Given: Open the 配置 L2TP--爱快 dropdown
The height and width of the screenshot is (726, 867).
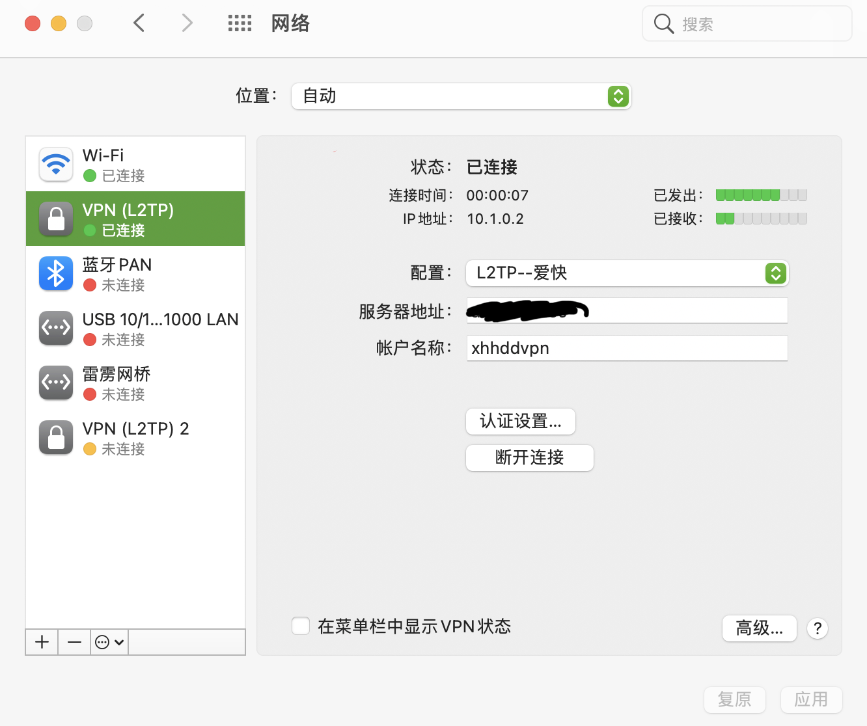Looking at the screenshot, I should 627,273.
